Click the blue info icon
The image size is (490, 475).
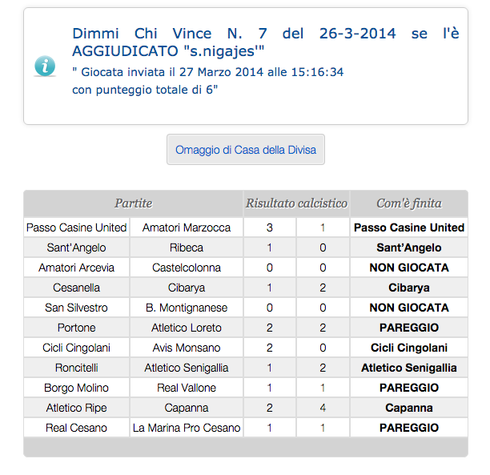pyautogui.click(x=45, y=65)
